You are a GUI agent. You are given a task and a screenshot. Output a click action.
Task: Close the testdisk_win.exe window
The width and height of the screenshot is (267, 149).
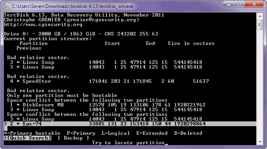click(254, 4)
